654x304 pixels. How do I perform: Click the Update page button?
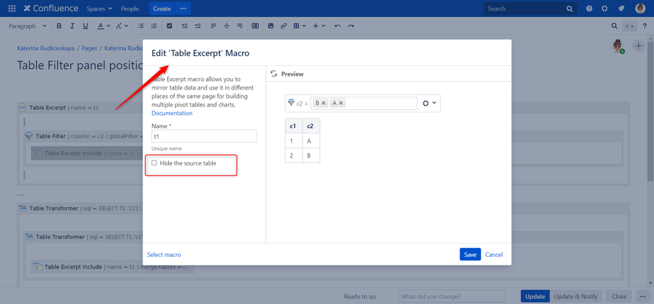(x=535, y=297)
